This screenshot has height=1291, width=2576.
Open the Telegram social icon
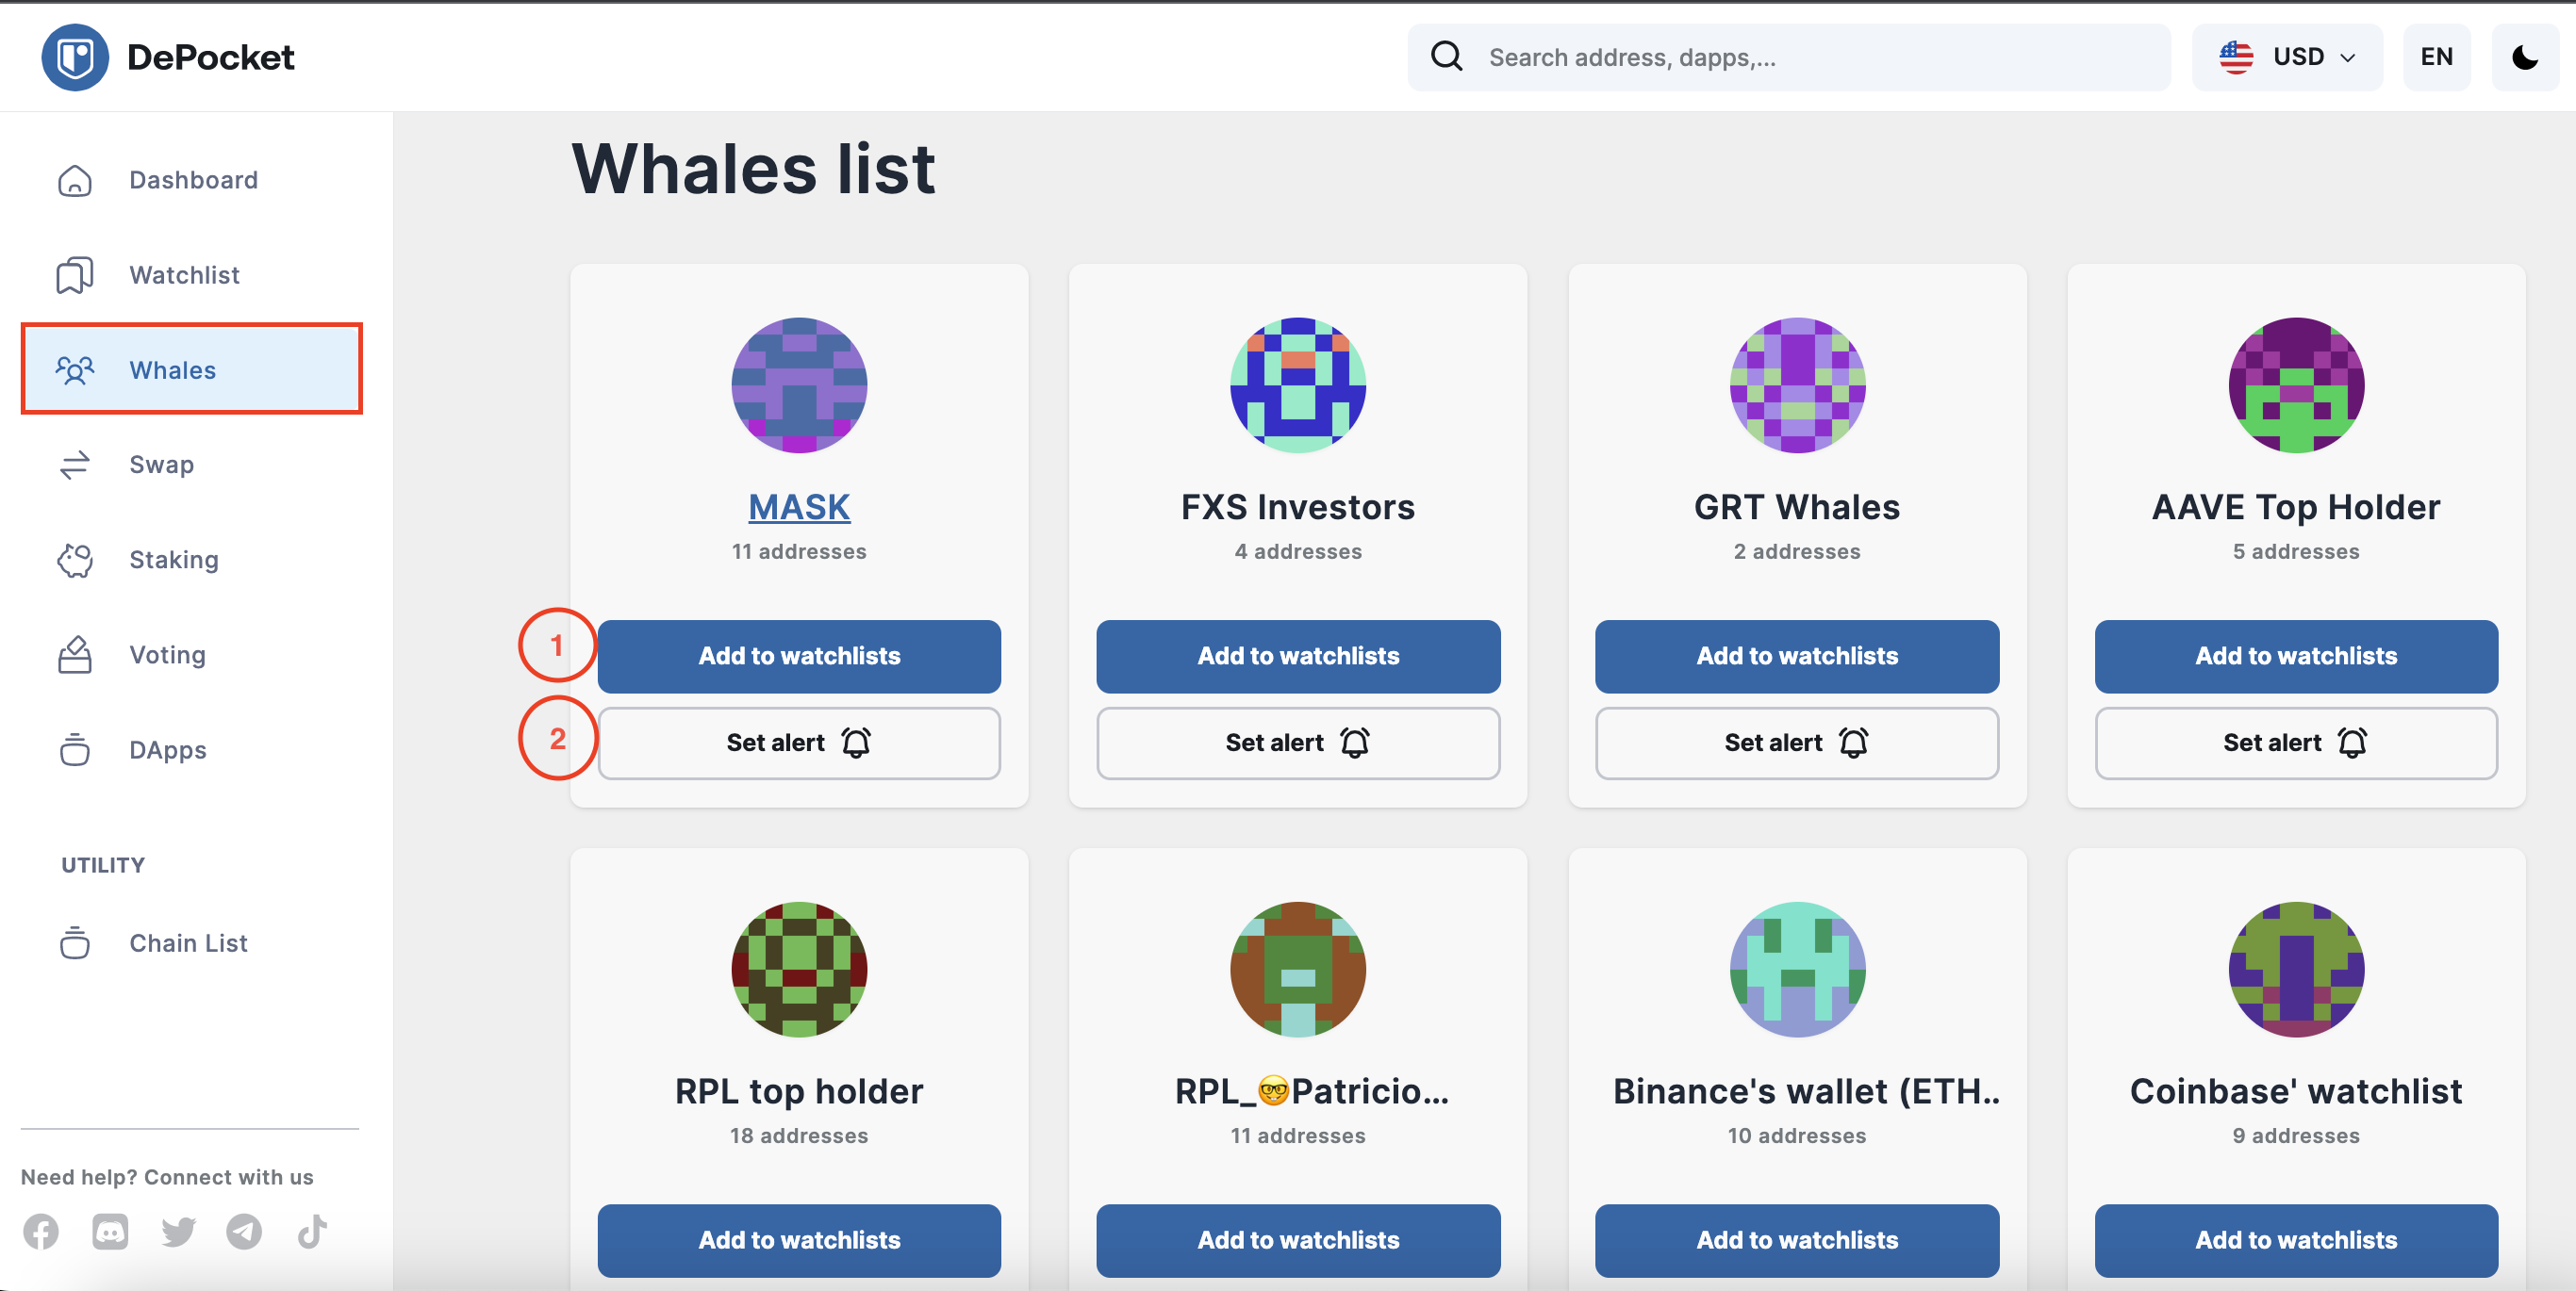244,1231
